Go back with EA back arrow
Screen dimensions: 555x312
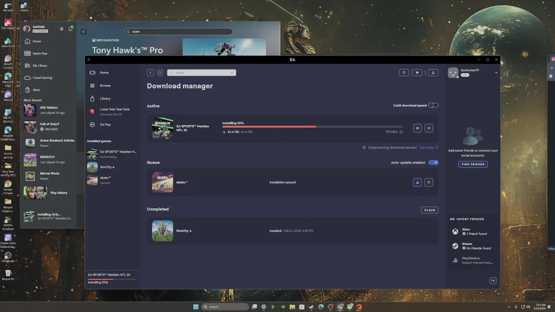[150, 73]
